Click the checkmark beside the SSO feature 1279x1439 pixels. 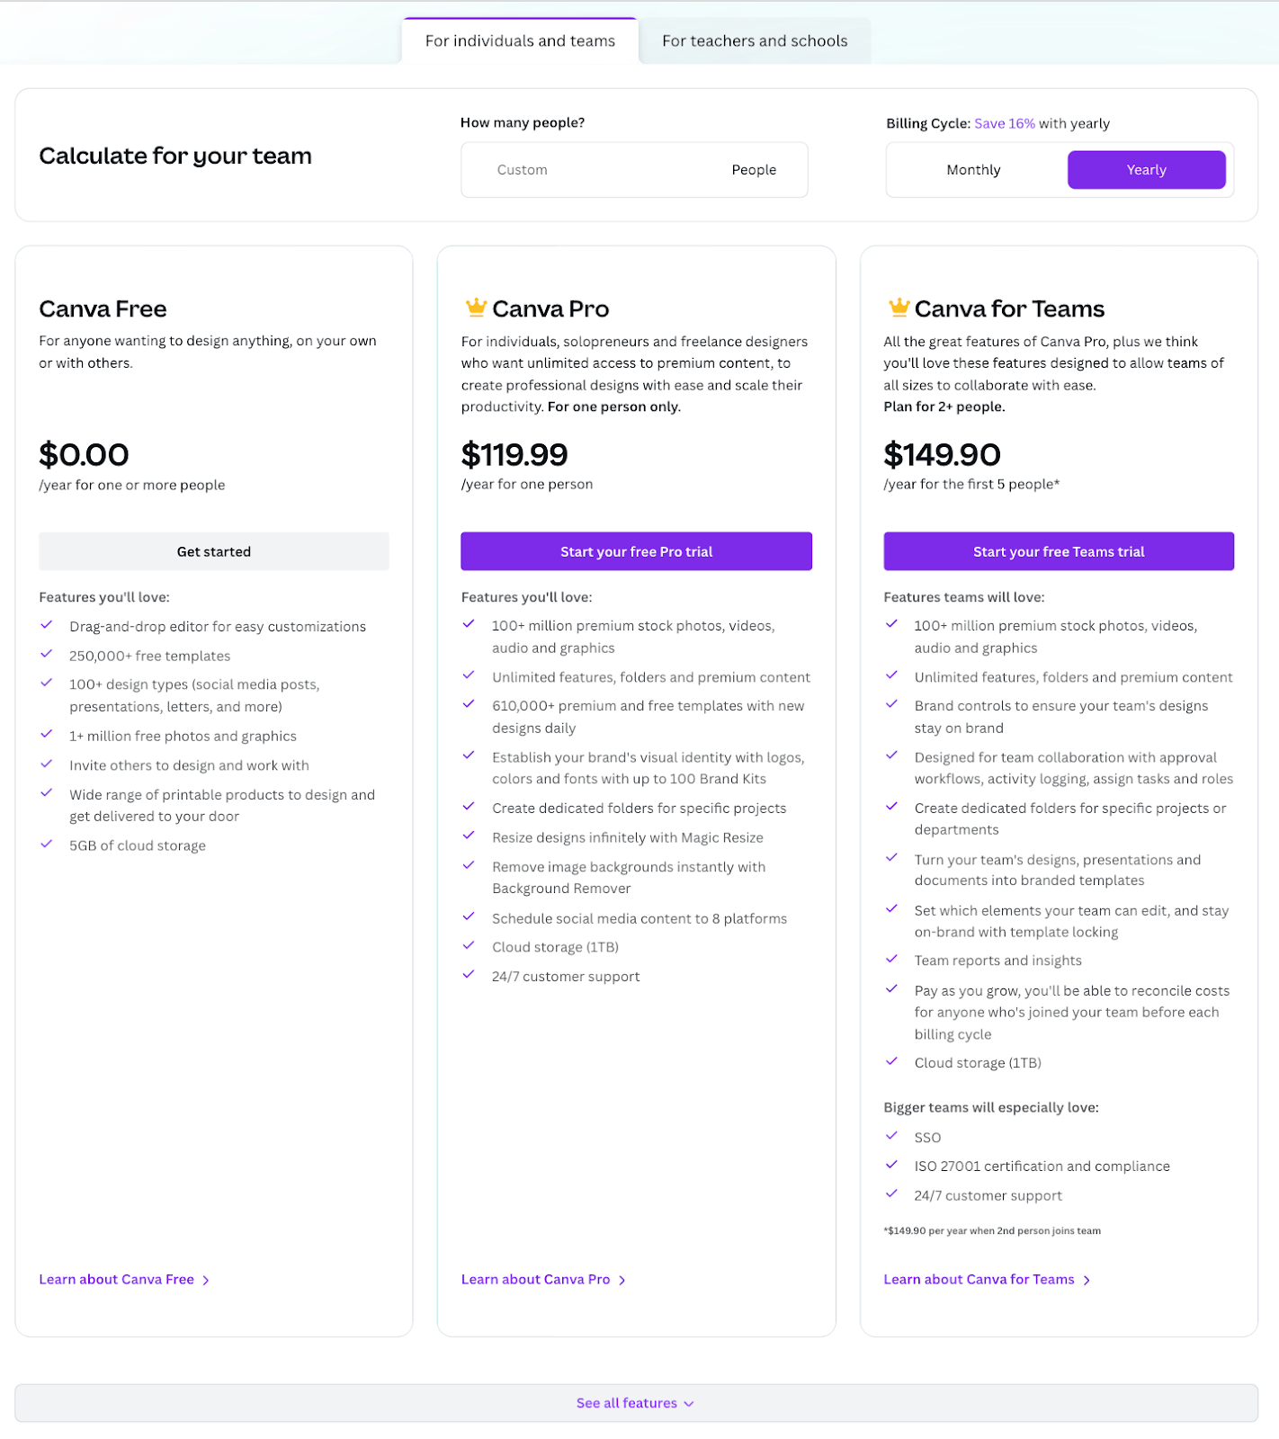pyautogui.click(x=892, y=1136)
